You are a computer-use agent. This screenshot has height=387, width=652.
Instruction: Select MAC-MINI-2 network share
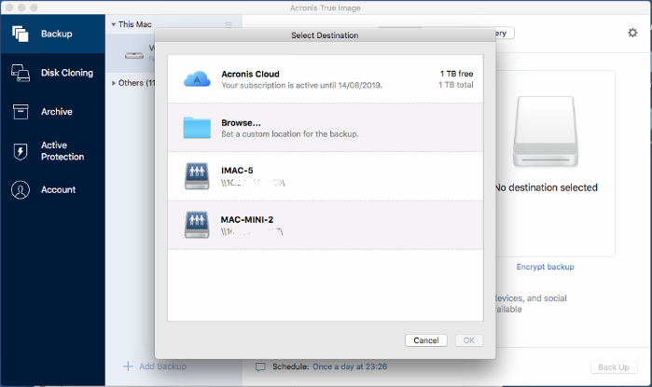(x=326, y=225)
